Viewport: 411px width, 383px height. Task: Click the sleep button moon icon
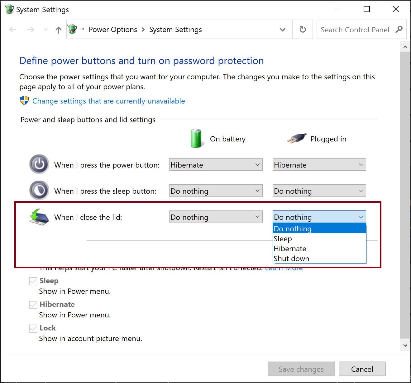39,190
